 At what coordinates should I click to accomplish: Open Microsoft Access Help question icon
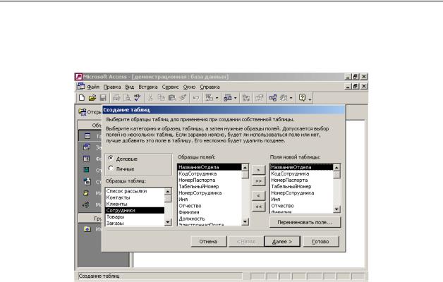click(x=302, y=98)
